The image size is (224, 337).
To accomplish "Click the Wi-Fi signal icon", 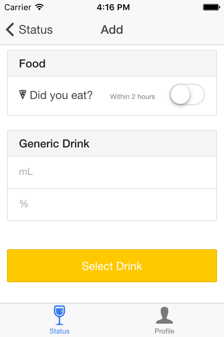I will coord(40,7).
